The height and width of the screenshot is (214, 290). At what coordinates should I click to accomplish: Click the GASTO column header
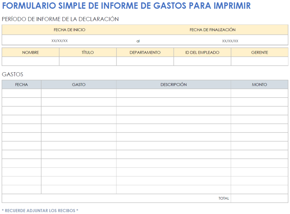pyautogui.click(x=79, y=84)
